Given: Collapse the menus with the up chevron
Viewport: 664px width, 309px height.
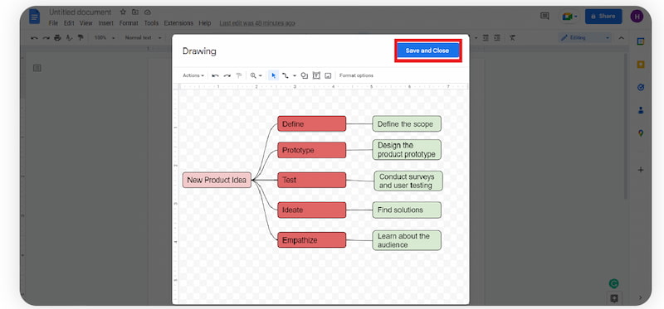Looking at the screenshot, I should (x=621, y=38).
